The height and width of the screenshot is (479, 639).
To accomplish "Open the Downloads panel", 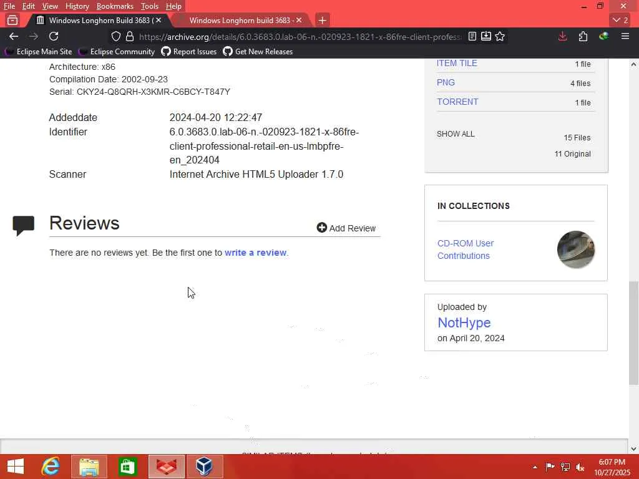I will coord(563,37).
